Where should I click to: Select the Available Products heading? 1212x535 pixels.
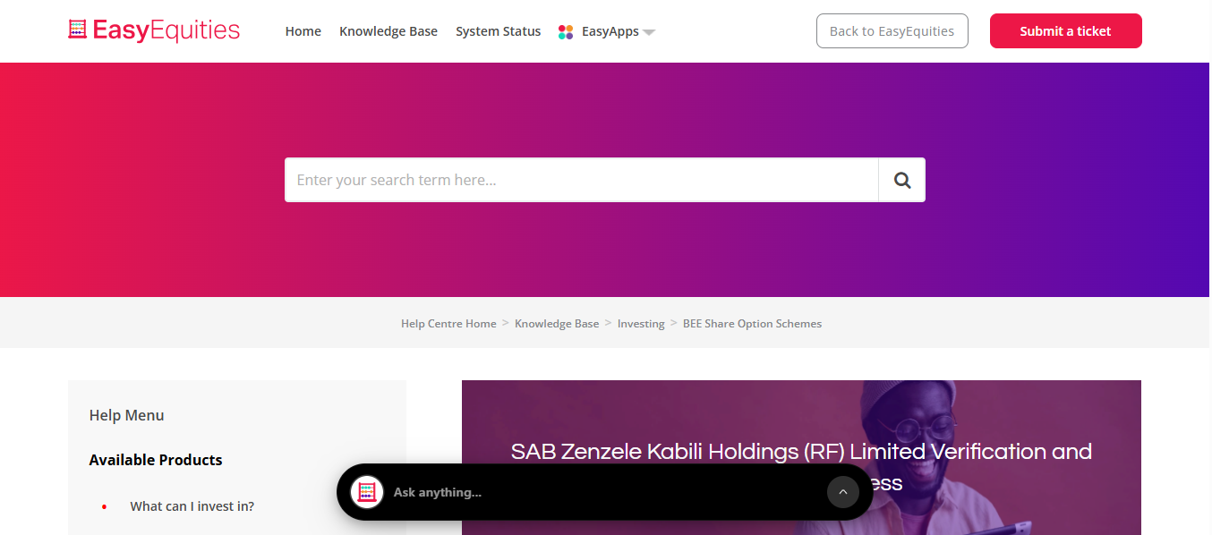(x=156, y=460)
